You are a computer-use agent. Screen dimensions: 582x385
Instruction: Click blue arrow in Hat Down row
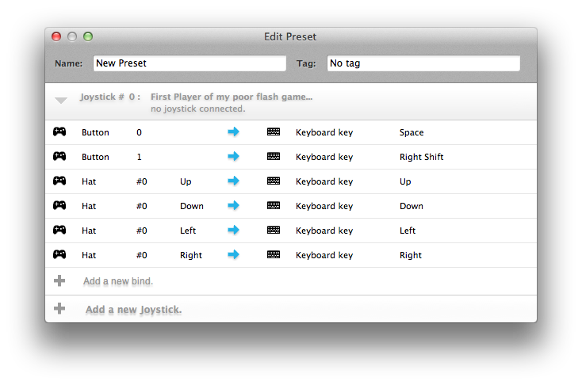tap(233, 205)
